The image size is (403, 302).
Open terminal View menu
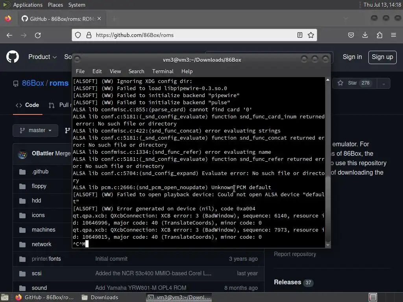point(115,72)
